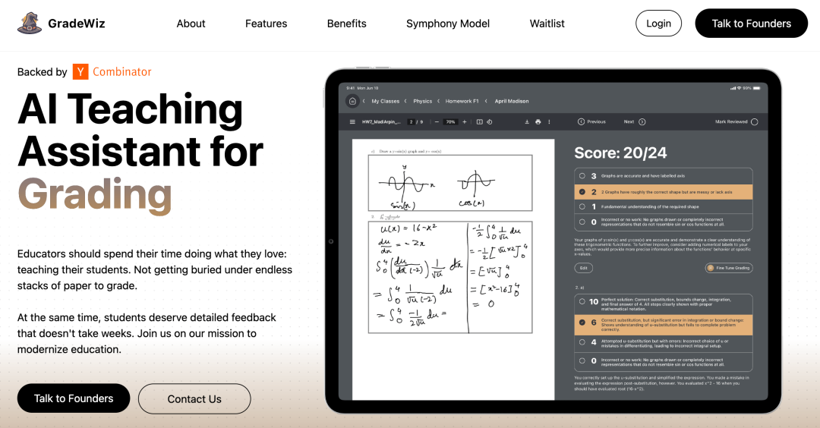The width and height of the screenshot is (820, 428).
Task: Click the GradeWiz wizard hat logo
Action: tap(30, 23)
